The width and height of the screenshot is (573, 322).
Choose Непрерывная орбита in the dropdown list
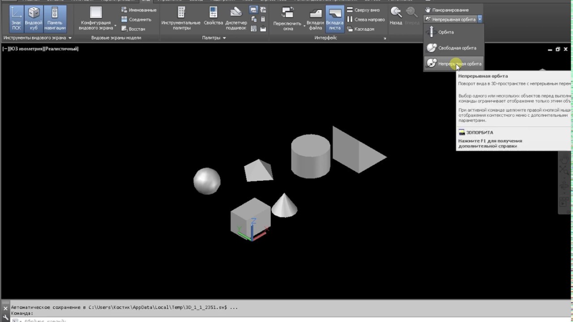pyautogui.click(x=453, y=64)
